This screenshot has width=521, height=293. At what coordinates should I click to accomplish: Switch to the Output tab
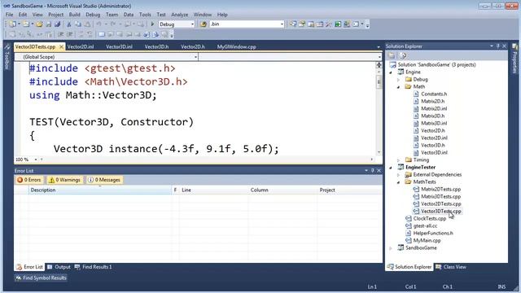point(59,267)
